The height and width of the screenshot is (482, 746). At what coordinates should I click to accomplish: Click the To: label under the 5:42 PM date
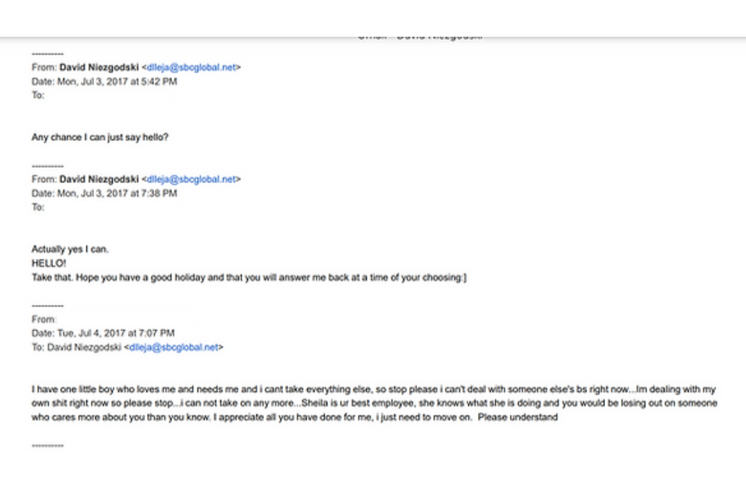coord(38,95)
